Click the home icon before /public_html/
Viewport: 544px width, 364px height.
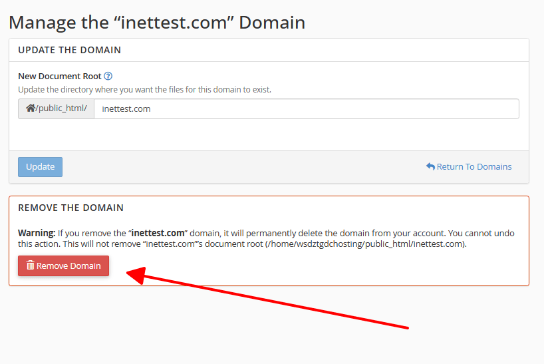pos(30,108)
